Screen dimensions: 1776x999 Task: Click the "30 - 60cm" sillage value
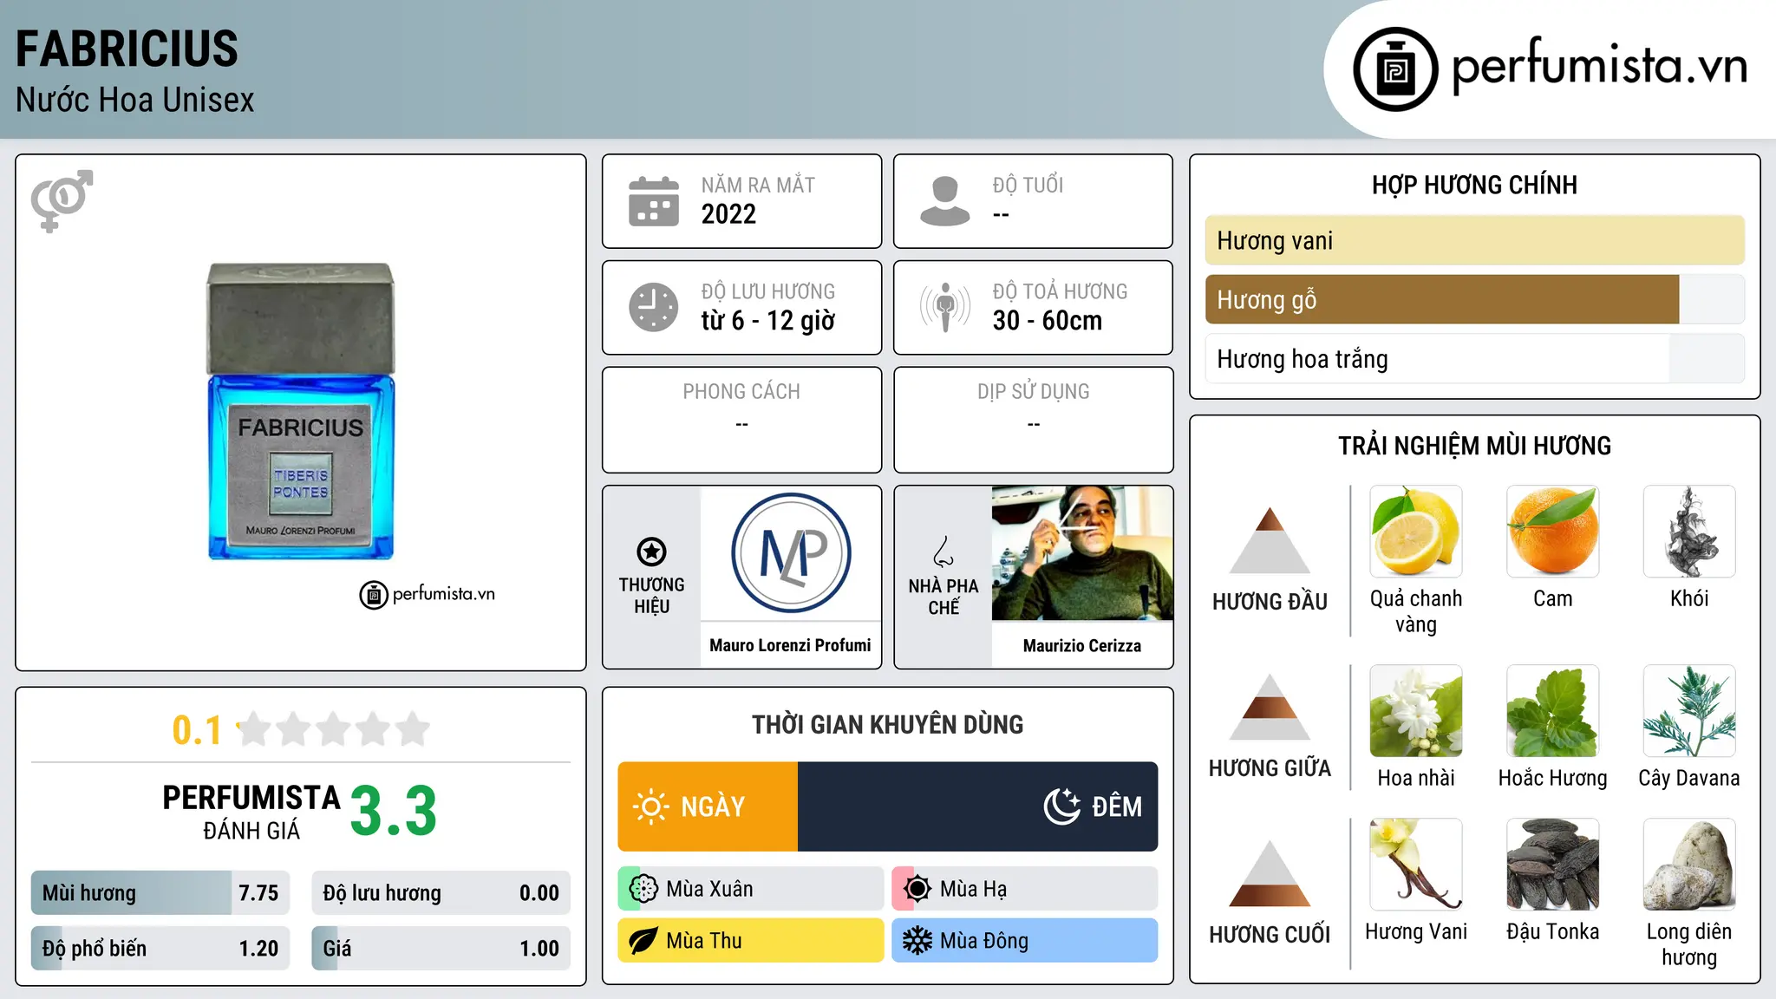1048,321
